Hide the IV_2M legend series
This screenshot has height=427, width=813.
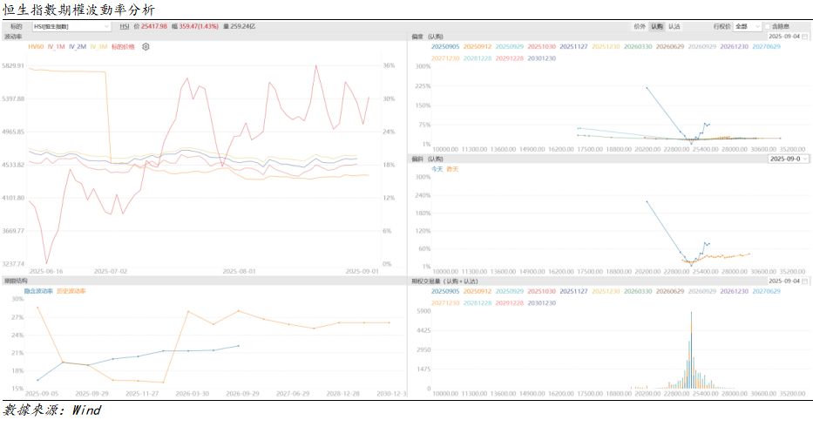pyautogui.click(x=77, y=46)
